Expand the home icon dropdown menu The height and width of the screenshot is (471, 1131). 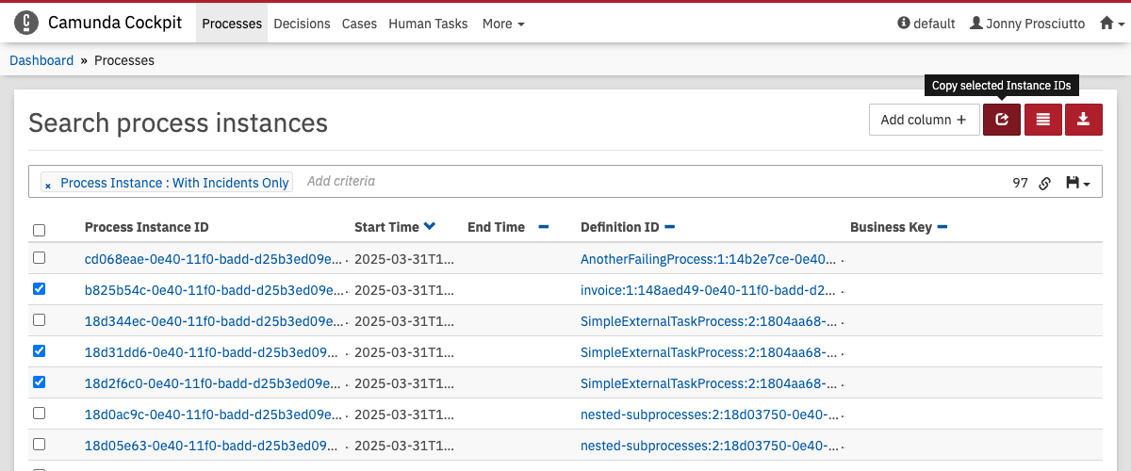coord(1111,24)
